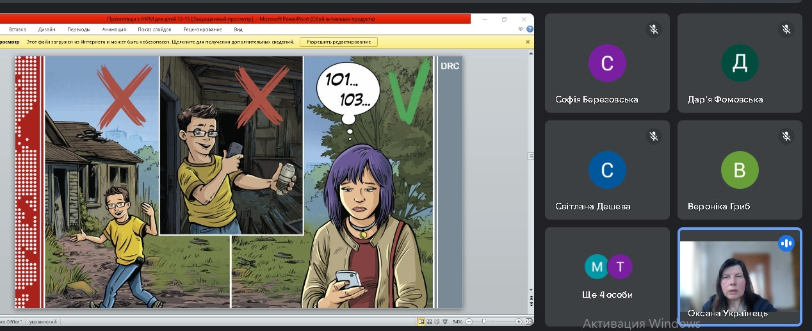Viewport: 812px width, 331px height.
Task: Click украинский language in status bar
Action: (44, 321)
